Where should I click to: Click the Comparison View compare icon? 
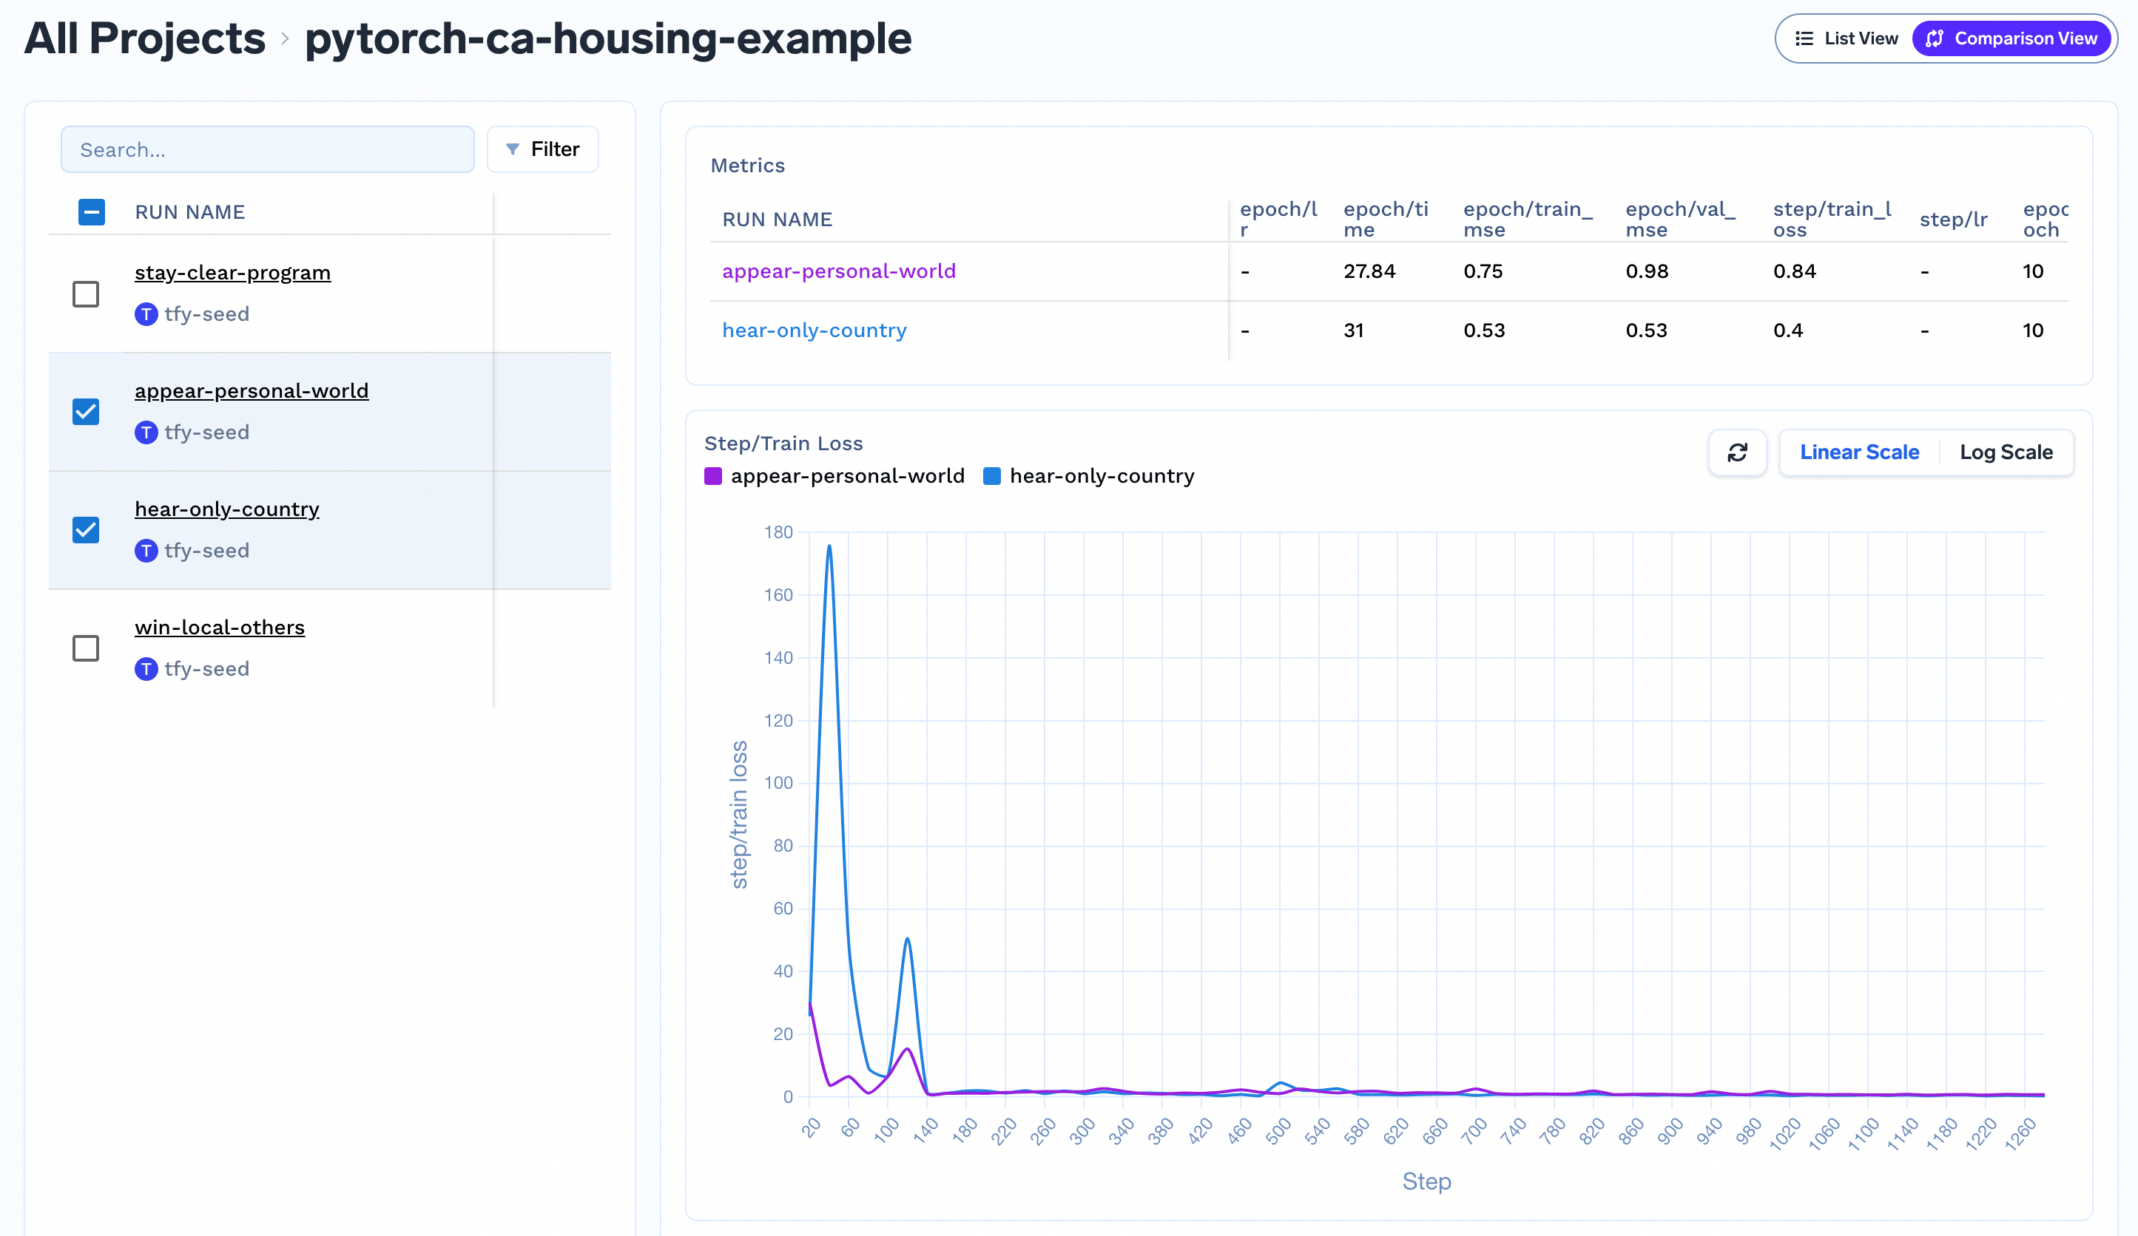[1935, 39]
